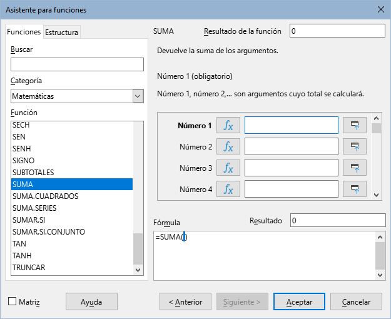391x319 pixels.
Task: Click the fx button beside Número 4
Action: (228, 188)
